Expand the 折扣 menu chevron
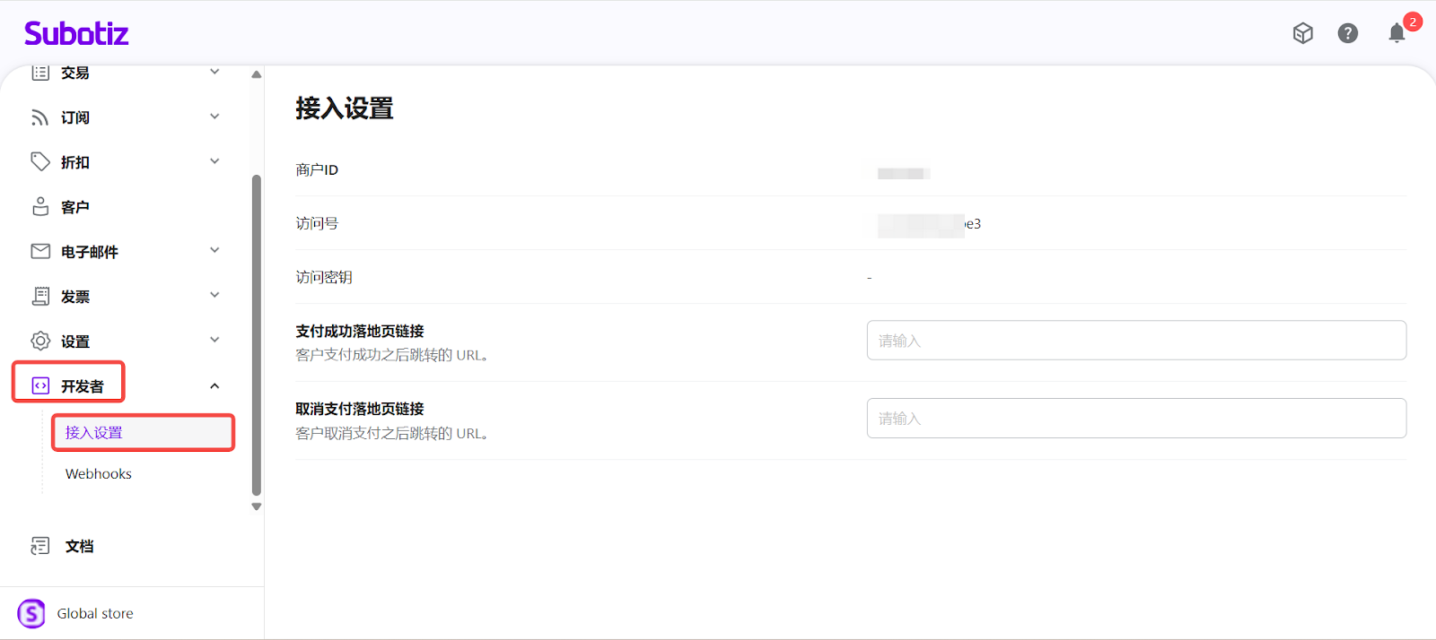Image resolution: width=1436 pixels, height=640 pixels. (215, 161)
